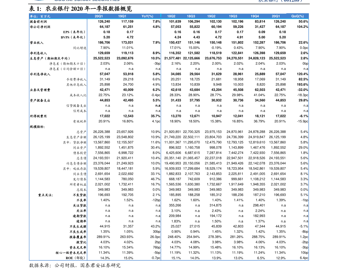
Task: Select the row label "发行债券"
Action: pos(80,179)
